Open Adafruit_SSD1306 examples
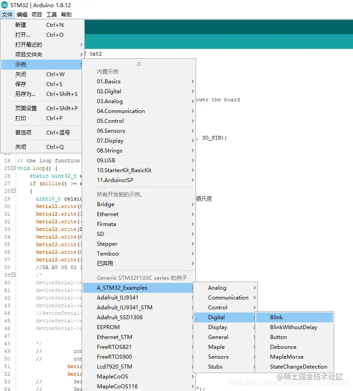Viewport: 353px width, 391px height. pyautogui.click(x=139, y=317)
